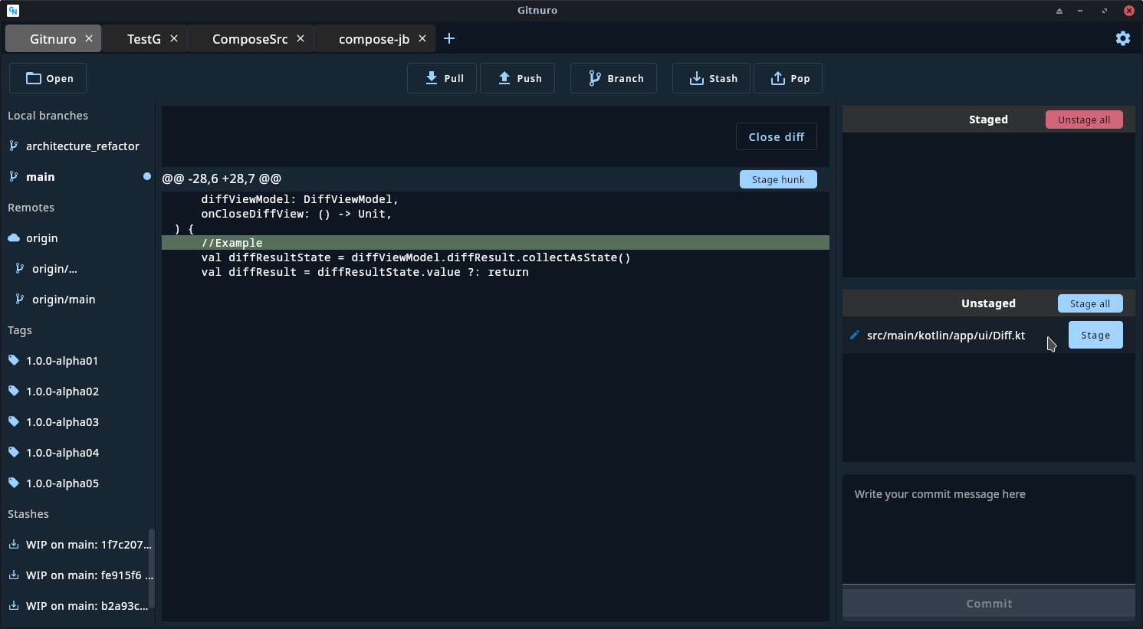1143x629 pixels.
Task: Click the current-branch dot next to main
Action: (147, 176)
